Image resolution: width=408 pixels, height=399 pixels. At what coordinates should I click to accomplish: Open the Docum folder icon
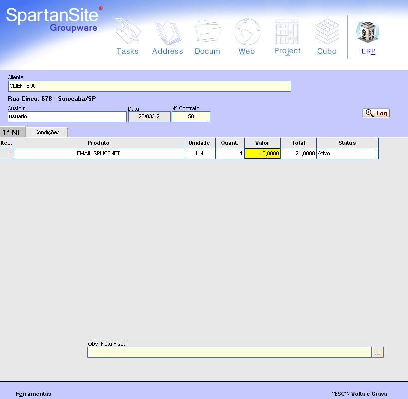click(207, 32)
